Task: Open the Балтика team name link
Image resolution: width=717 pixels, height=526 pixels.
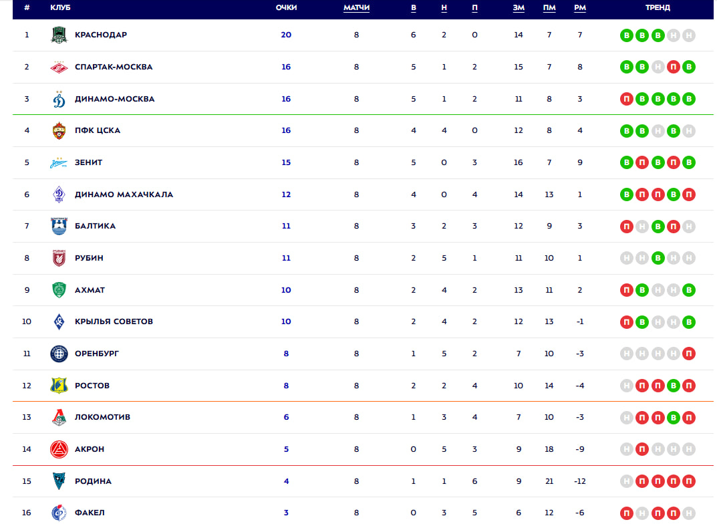Action: (95, 226)
